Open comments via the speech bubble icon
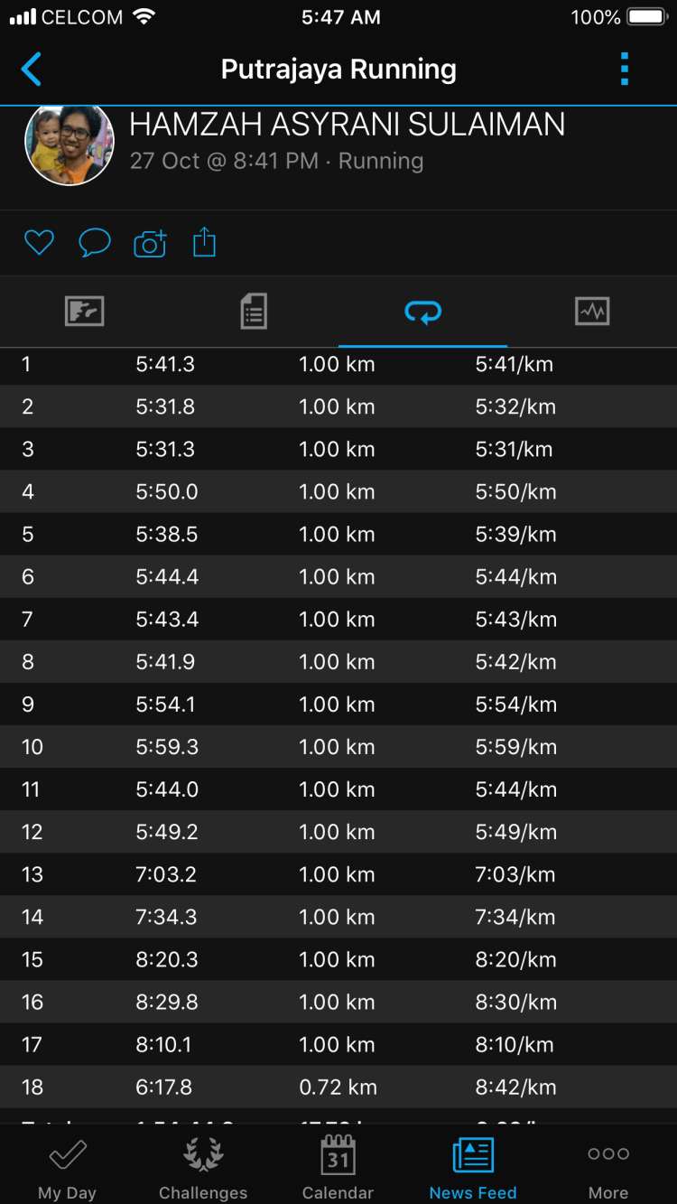 click(x=95, y=242)
